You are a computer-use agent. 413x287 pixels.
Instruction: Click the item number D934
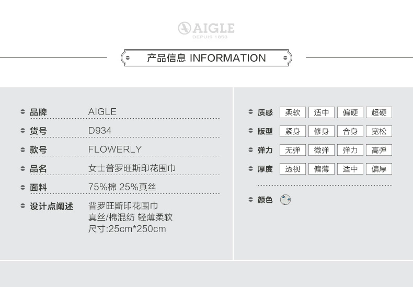click(x=100, y=131)
